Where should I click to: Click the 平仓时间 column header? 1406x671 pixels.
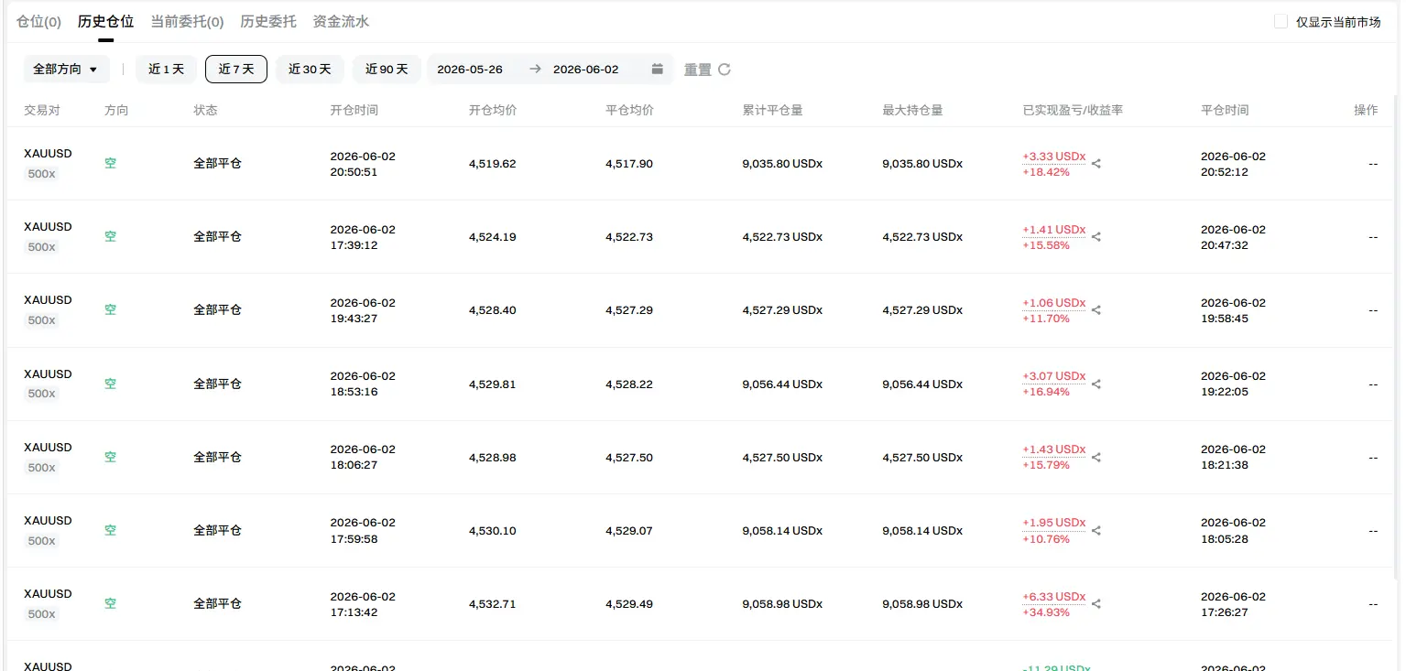coord(1225,110)
